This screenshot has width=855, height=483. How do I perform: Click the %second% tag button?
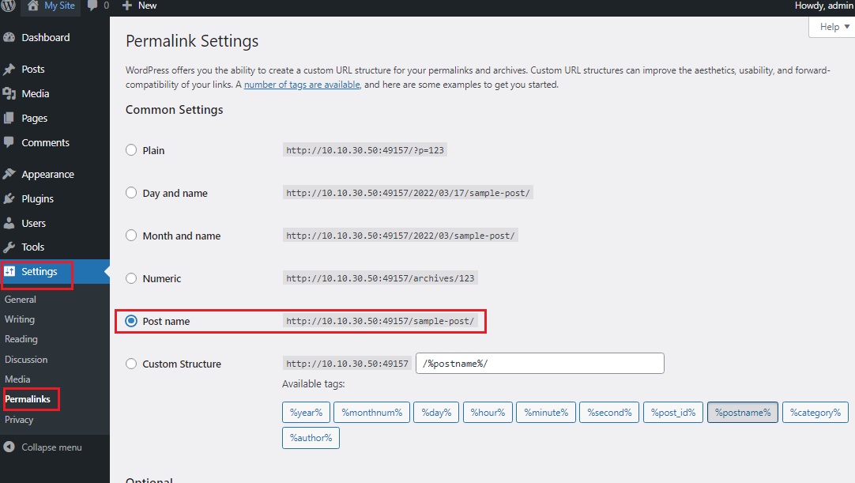609,413
